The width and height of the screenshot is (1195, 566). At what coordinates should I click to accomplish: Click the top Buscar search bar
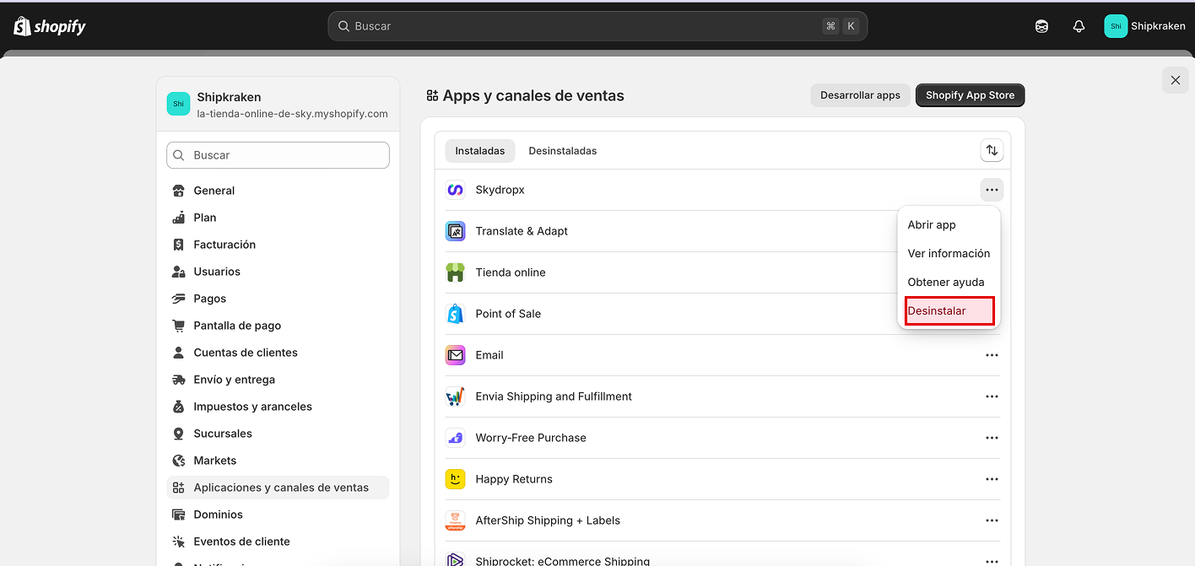[x=597, y=26]
